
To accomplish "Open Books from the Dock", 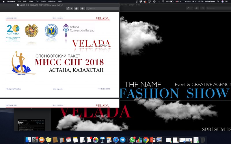I will [42, 140].
